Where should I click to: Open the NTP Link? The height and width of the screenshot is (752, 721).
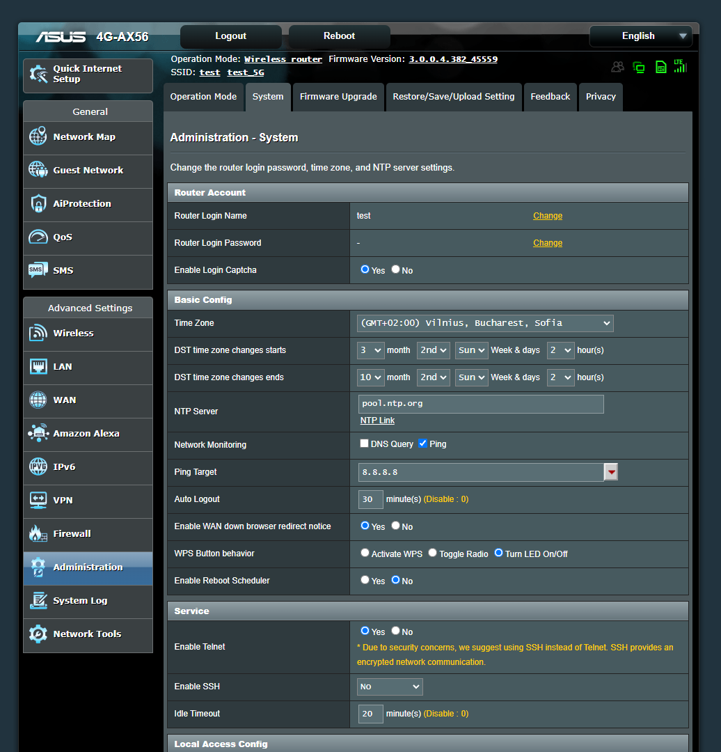click(377, 421)
